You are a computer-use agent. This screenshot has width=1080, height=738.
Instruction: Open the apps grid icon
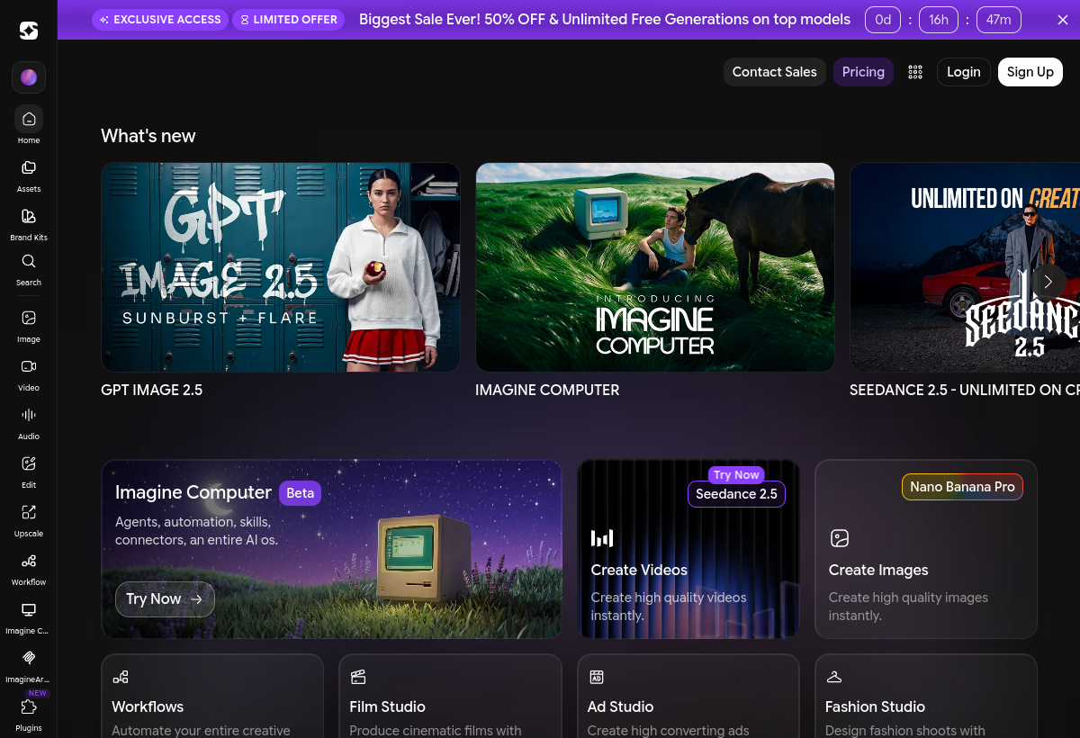(915, 72)
